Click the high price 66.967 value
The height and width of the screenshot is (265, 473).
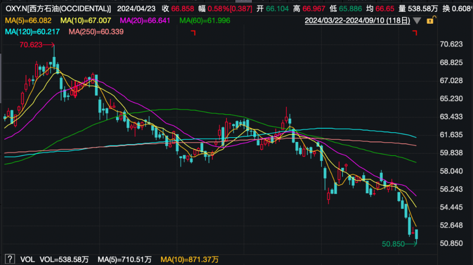coord(314,9)
